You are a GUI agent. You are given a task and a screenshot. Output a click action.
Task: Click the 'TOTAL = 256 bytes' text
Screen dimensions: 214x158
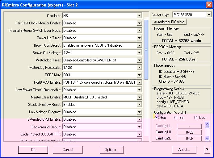coord(178,59)
